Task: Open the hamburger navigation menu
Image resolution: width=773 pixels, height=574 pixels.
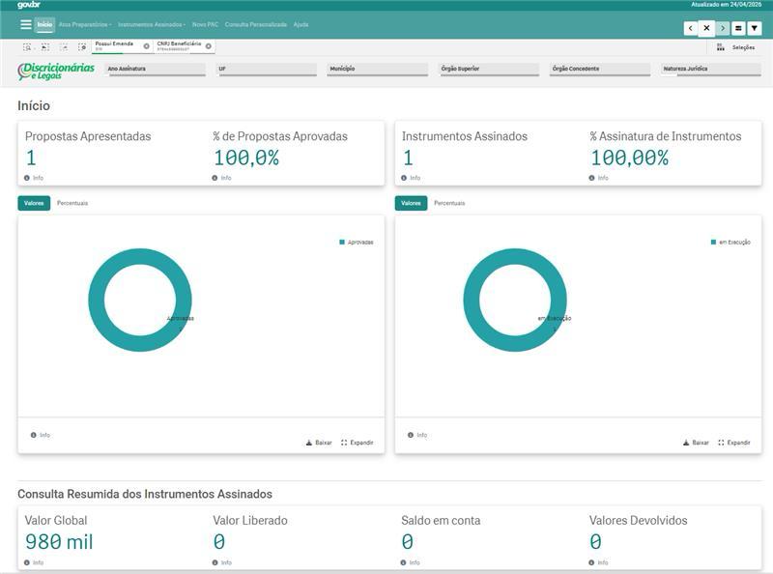Action: (x=25, y=24)
